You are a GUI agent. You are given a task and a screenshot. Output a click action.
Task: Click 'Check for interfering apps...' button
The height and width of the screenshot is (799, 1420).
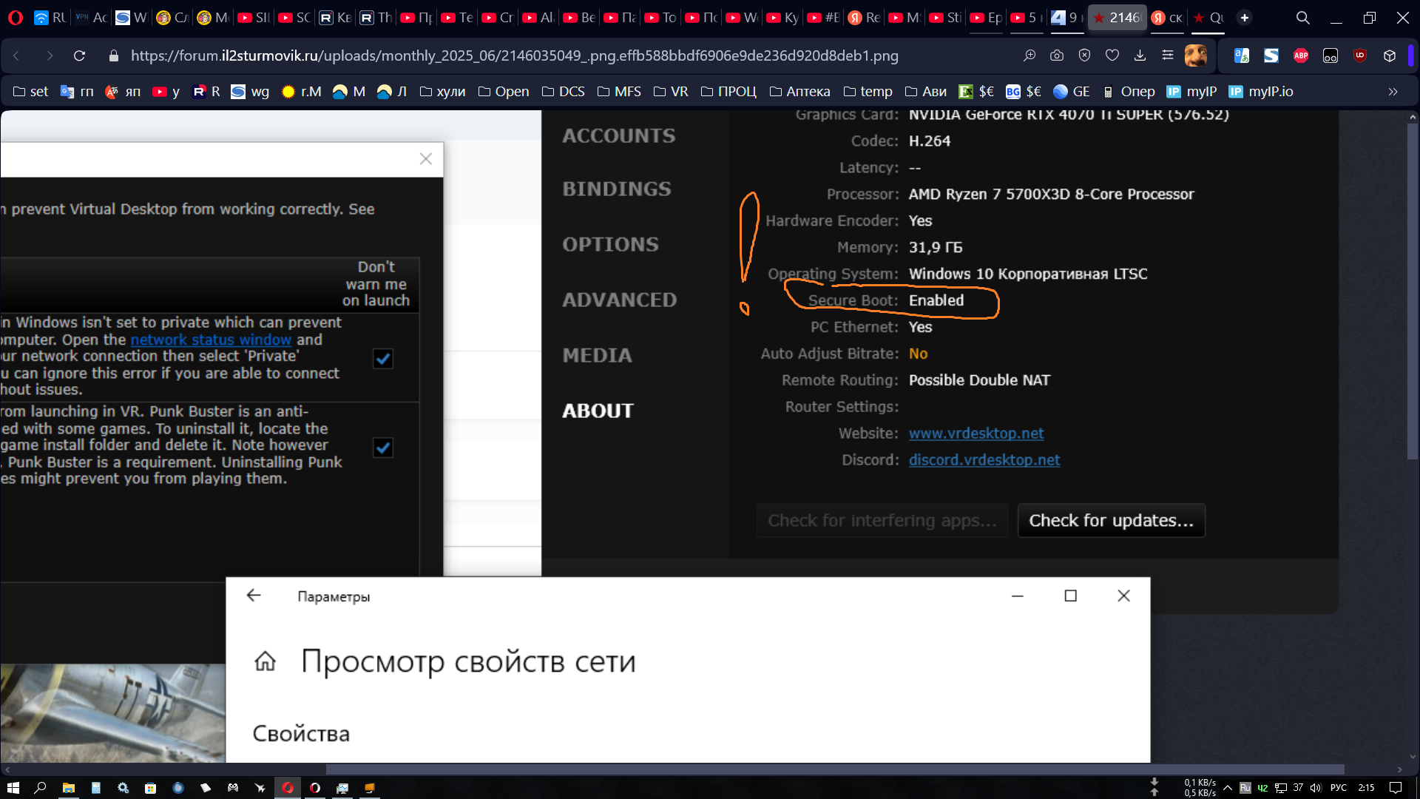[x=882, y=520]
